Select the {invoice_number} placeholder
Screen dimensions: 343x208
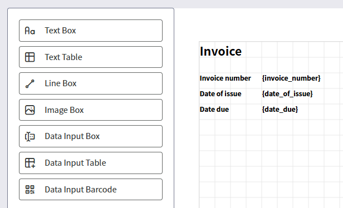(x=291, y=78)
